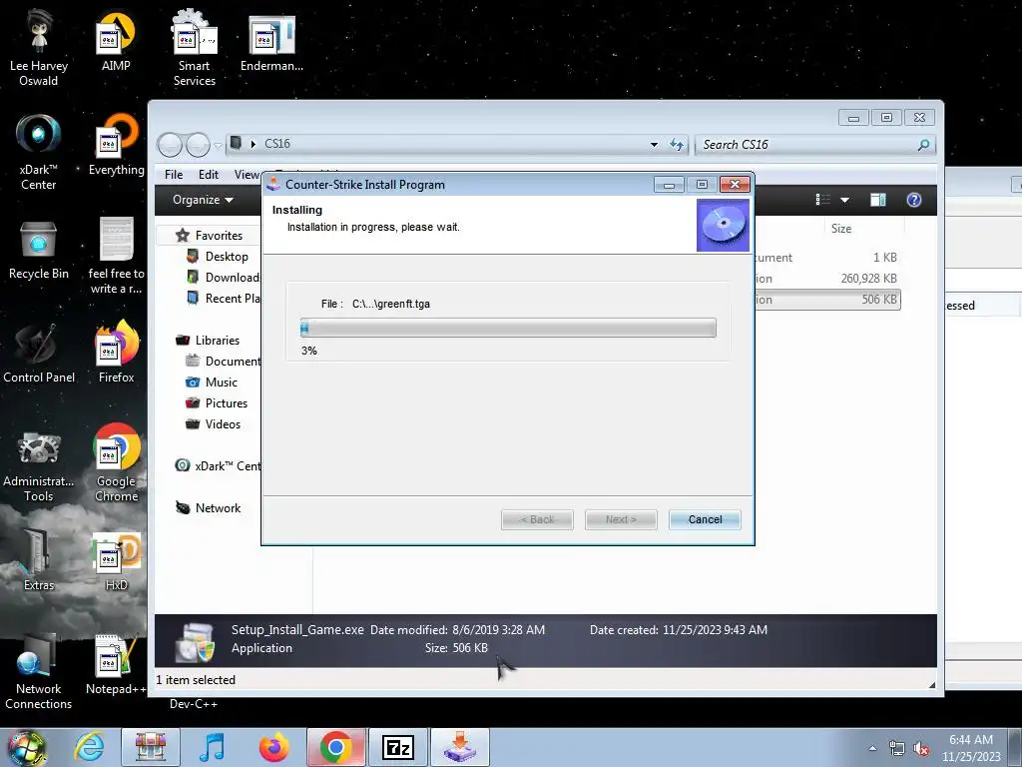Switch to the installer taskbar button
Image resolution: width=1022 pixels, height=767 pixels.
pos(460,747)
